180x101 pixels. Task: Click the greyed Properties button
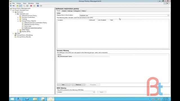93,85
